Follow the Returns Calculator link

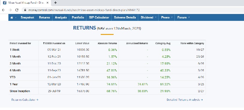point(25,100)
